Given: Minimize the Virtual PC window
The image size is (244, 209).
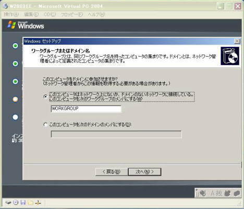Looking at the screenshot, I should 221,6.
